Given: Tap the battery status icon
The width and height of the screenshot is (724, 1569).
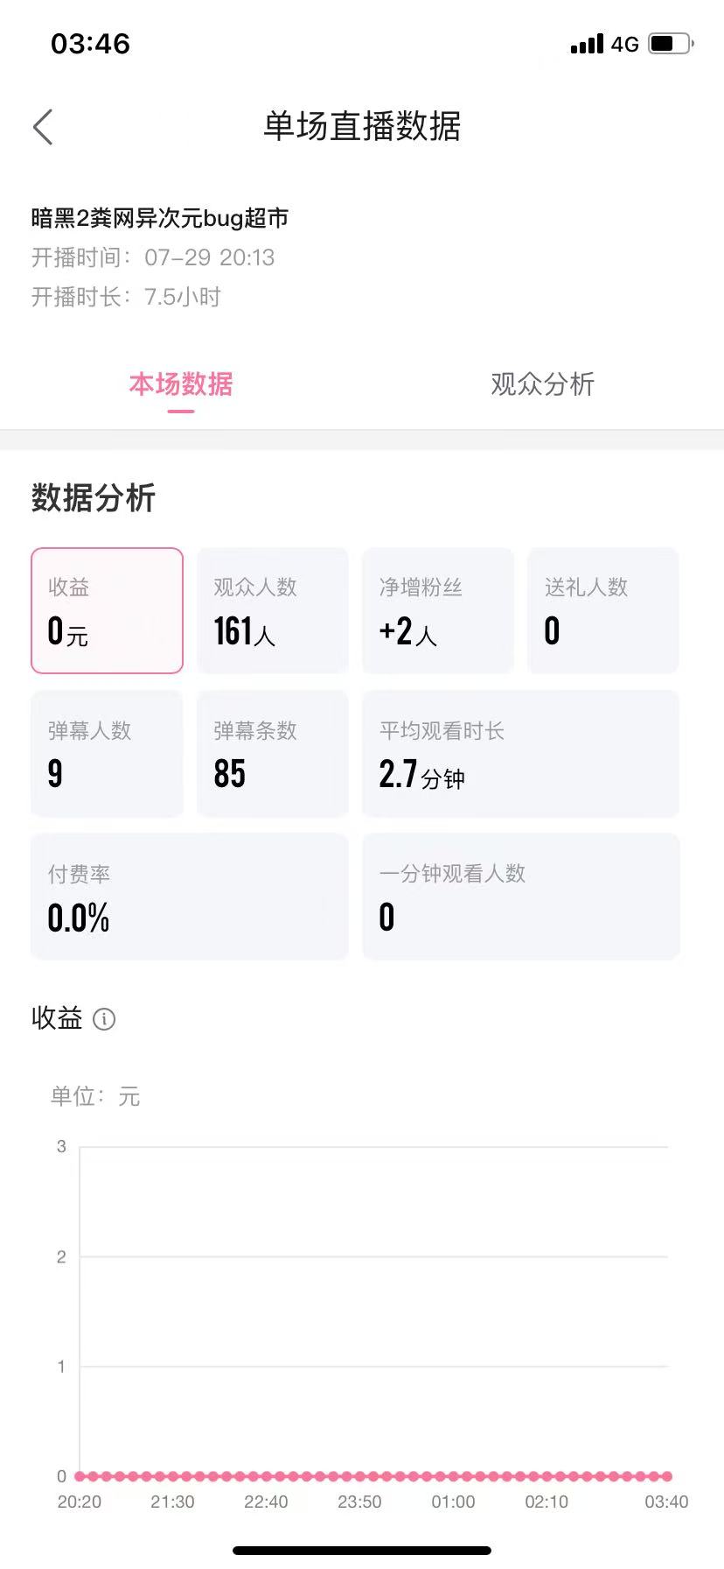Looking at the screenshot, I should point(672,44).
